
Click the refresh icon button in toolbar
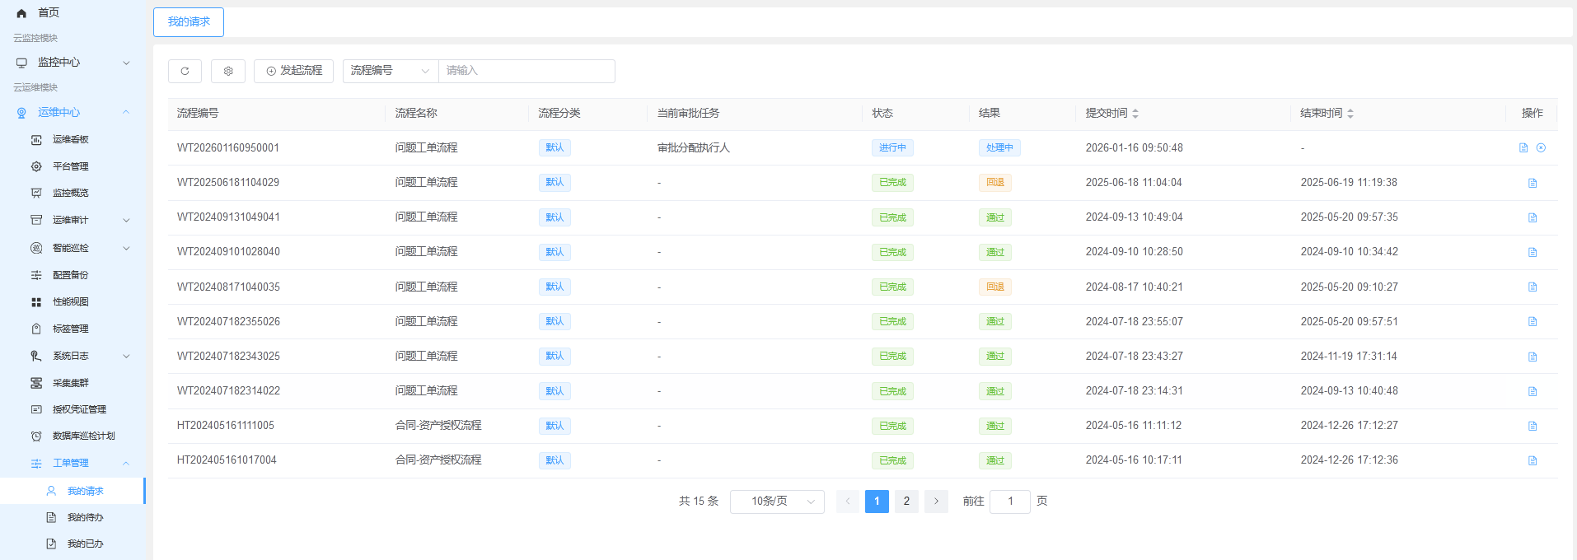click(x=185, y=71)
